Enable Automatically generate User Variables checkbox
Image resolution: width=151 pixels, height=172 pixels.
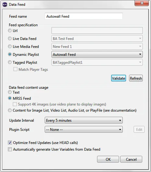point(10,149)
